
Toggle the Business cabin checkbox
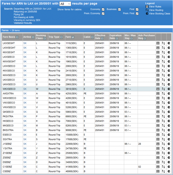pyautogui.click(x=119, y=9)
